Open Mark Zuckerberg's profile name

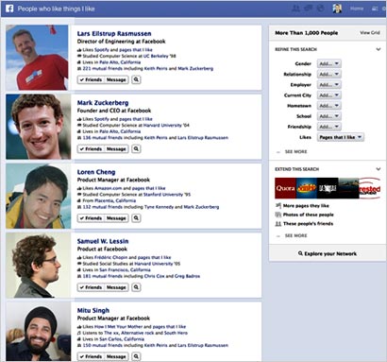[x=103, y=103]
